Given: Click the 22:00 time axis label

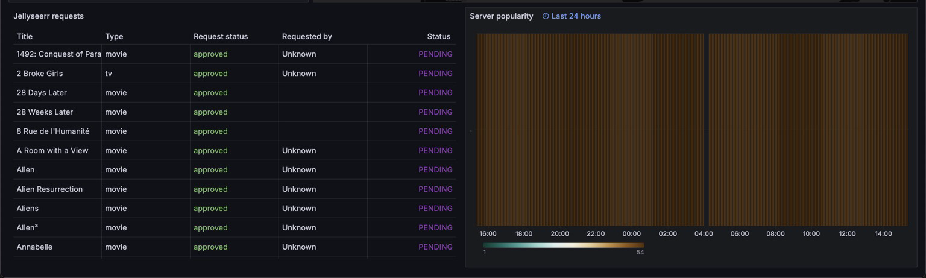Looking at the screenshot, I should coord(596,234).
